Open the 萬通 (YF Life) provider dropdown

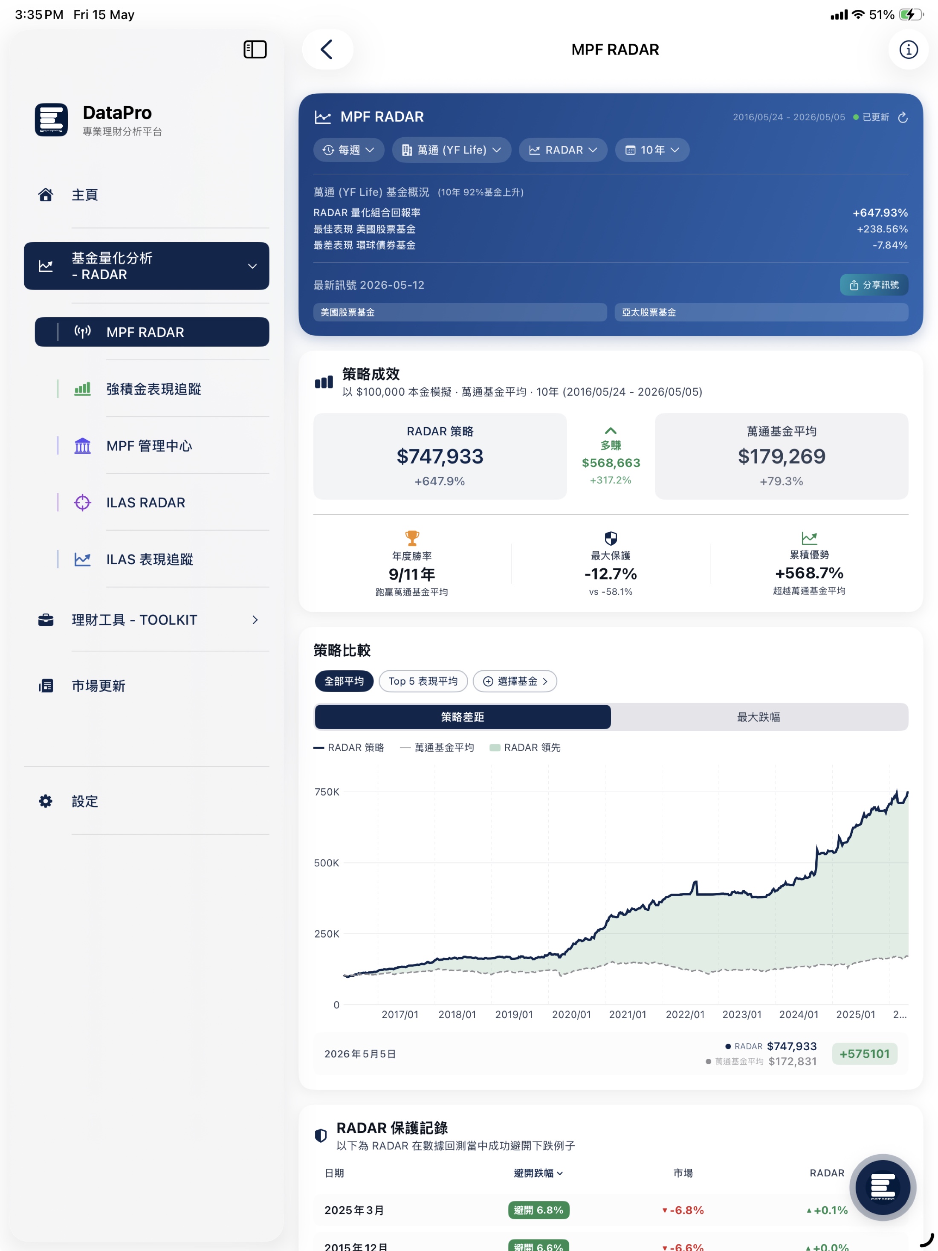(x=452, y=150)
